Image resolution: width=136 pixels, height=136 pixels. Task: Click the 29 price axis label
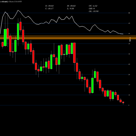[129, 64]
